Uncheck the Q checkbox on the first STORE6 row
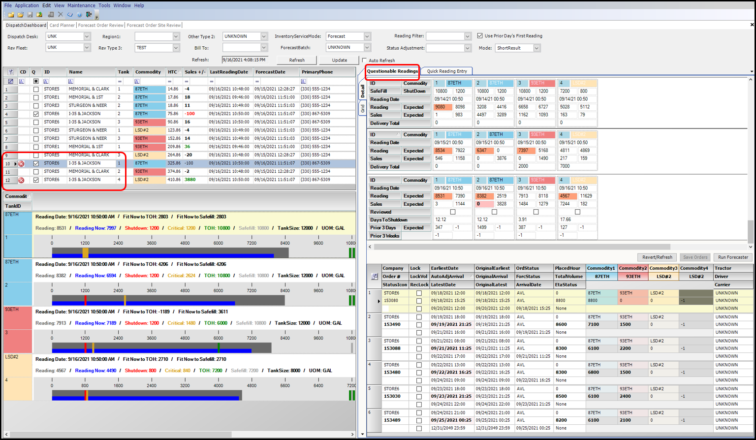The height and width of the screenshot is (440, 756). [x=35, y=113]
